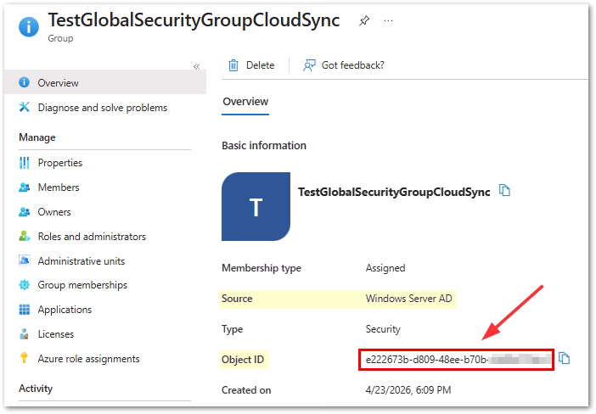
Task: Open the Owners section
Action: click(x=54, y=212)
